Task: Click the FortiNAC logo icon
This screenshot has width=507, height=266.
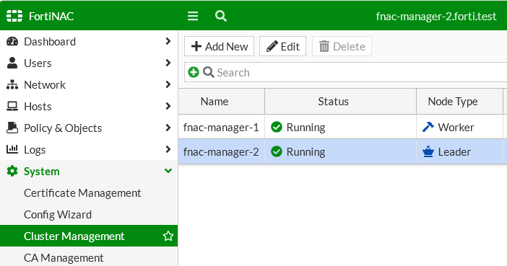Action: tap(14, 16)
